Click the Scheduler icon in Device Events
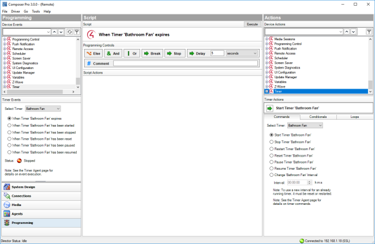The image size is (375, 244). (9, 54)
